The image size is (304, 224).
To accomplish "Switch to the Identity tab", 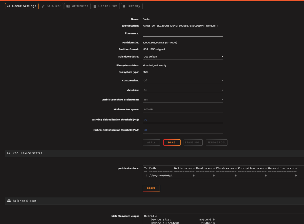I will pyautogui.click(x=131, y=6).
